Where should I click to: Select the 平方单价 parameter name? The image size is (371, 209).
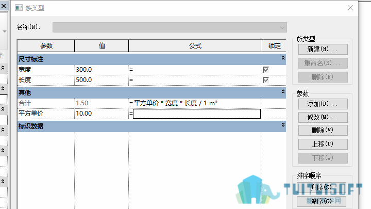46,114
